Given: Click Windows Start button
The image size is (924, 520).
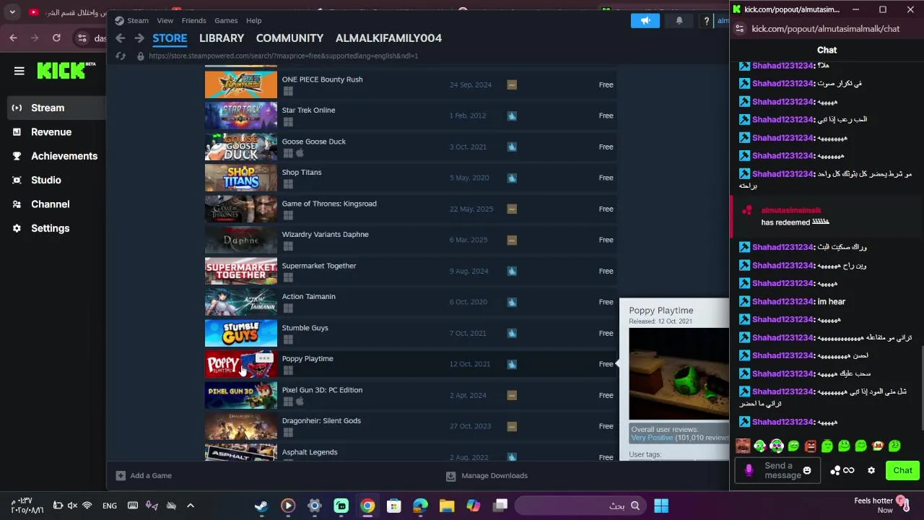Looking at the screenshot, I should (x=661, y=506).
